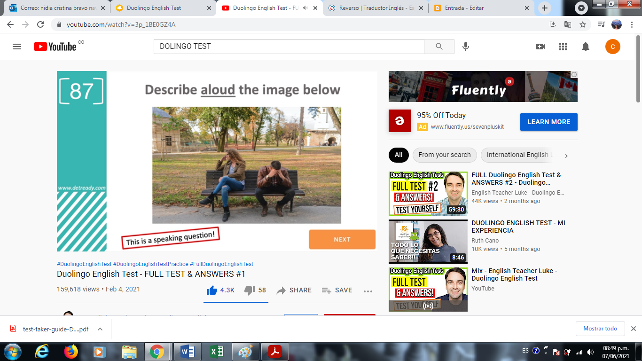Image resolution: width=642 pixels, height=361 pixels.
Task: Click the ES language indicator
Action: click(525, 351)
